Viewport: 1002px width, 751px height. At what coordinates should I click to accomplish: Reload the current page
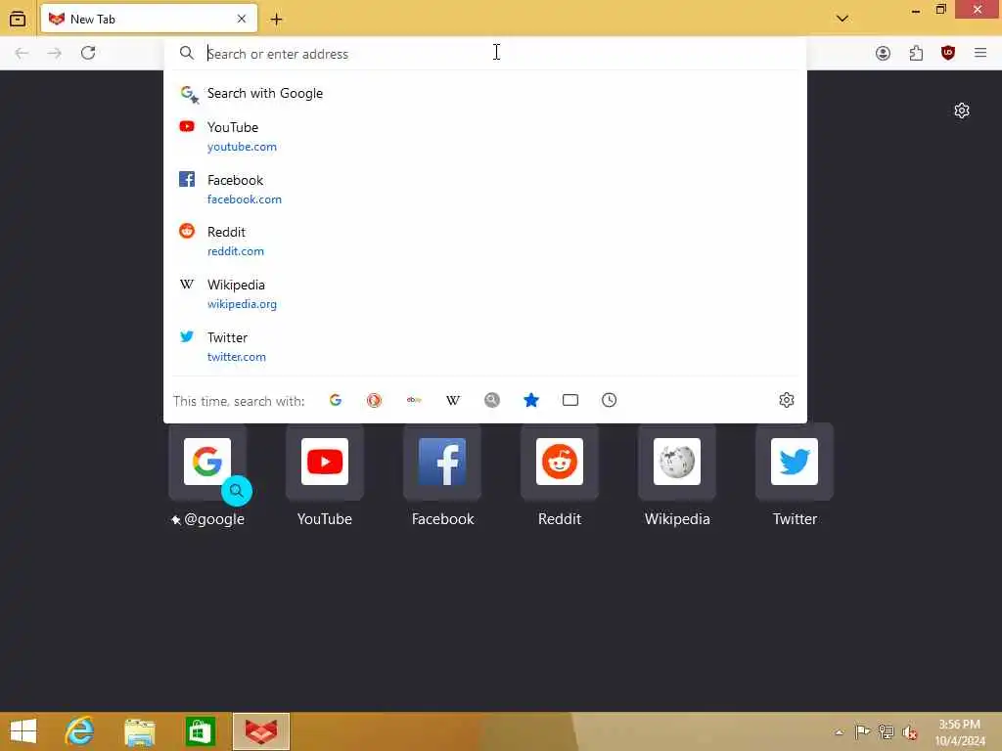tap(88, 53)
